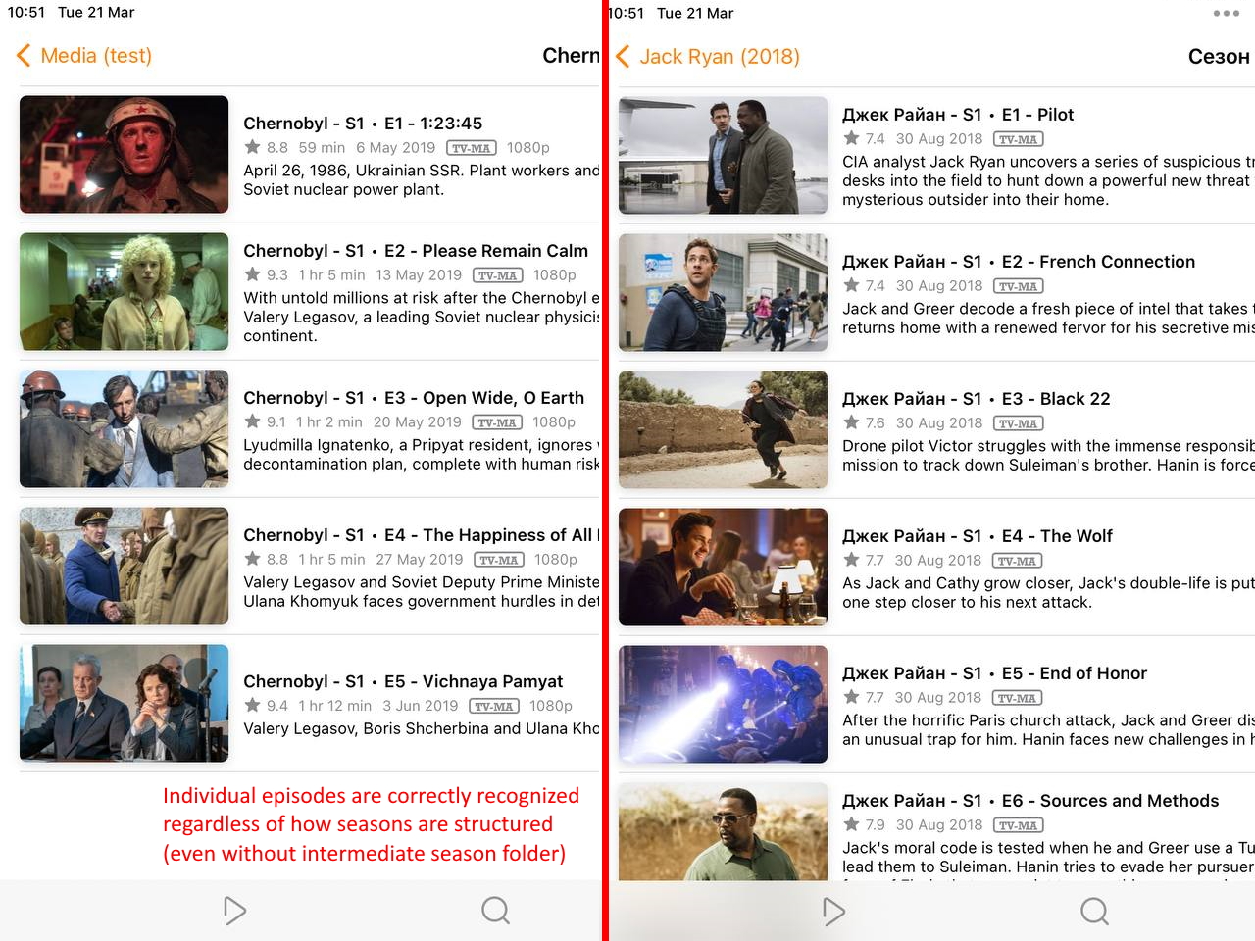Select title 'Chernobyl - S1 · E5 - Vichnaya Pamyat'
1255x941 pixels.
[x=403, y=681]
